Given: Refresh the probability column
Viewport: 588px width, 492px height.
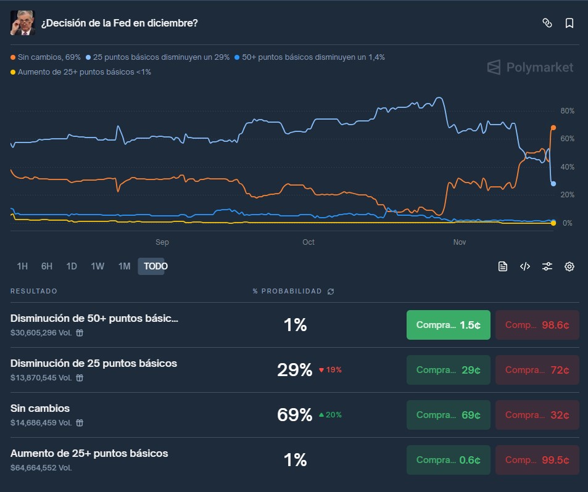Looking at the screenshot, I should point(331,291).
